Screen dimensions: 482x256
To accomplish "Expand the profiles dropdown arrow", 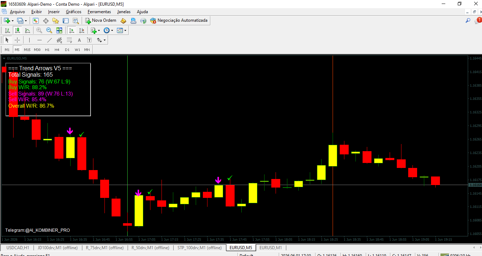I will [x=26, y=21].
